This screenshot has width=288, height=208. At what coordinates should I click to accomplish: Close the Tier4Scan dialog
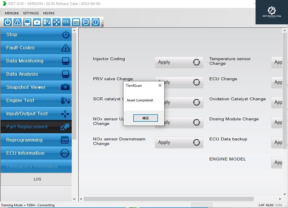[160, 85]
